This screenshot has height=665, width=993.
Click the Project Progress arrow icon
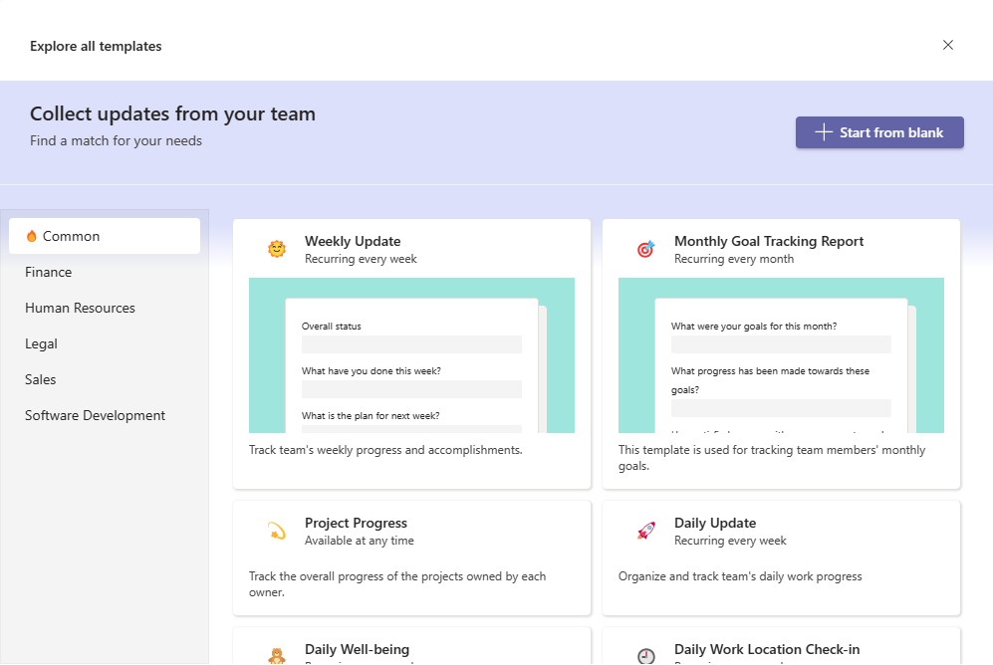click(277, 531)
